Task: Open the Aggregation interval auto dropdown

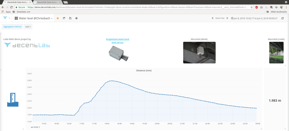Action: click(x=28, y=27)
